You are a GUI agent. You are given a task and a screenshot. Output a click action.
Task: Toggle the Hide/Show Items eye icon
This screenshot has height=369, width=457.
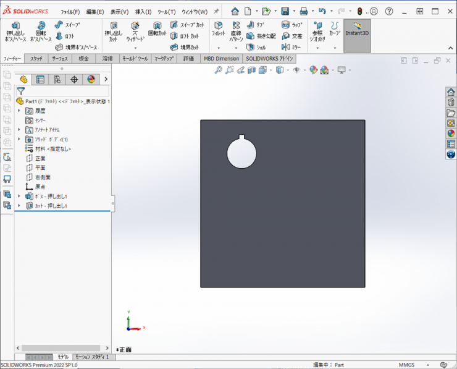[x=296, y=70]
